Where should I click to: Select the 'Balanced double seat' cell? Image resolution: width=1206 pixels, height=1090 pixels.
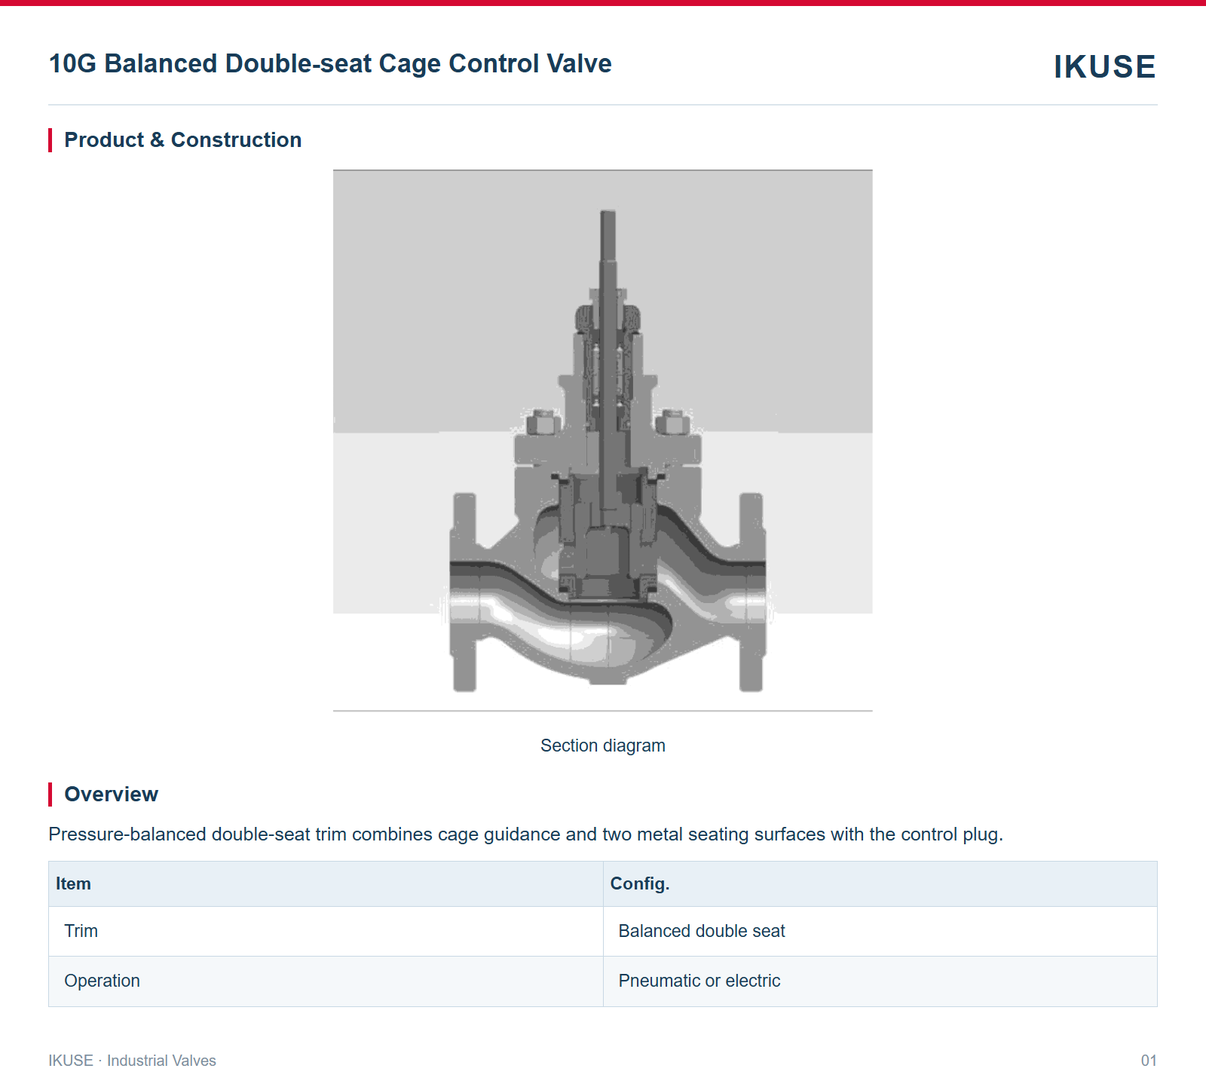pyautogui.click(x=880, y=931)
